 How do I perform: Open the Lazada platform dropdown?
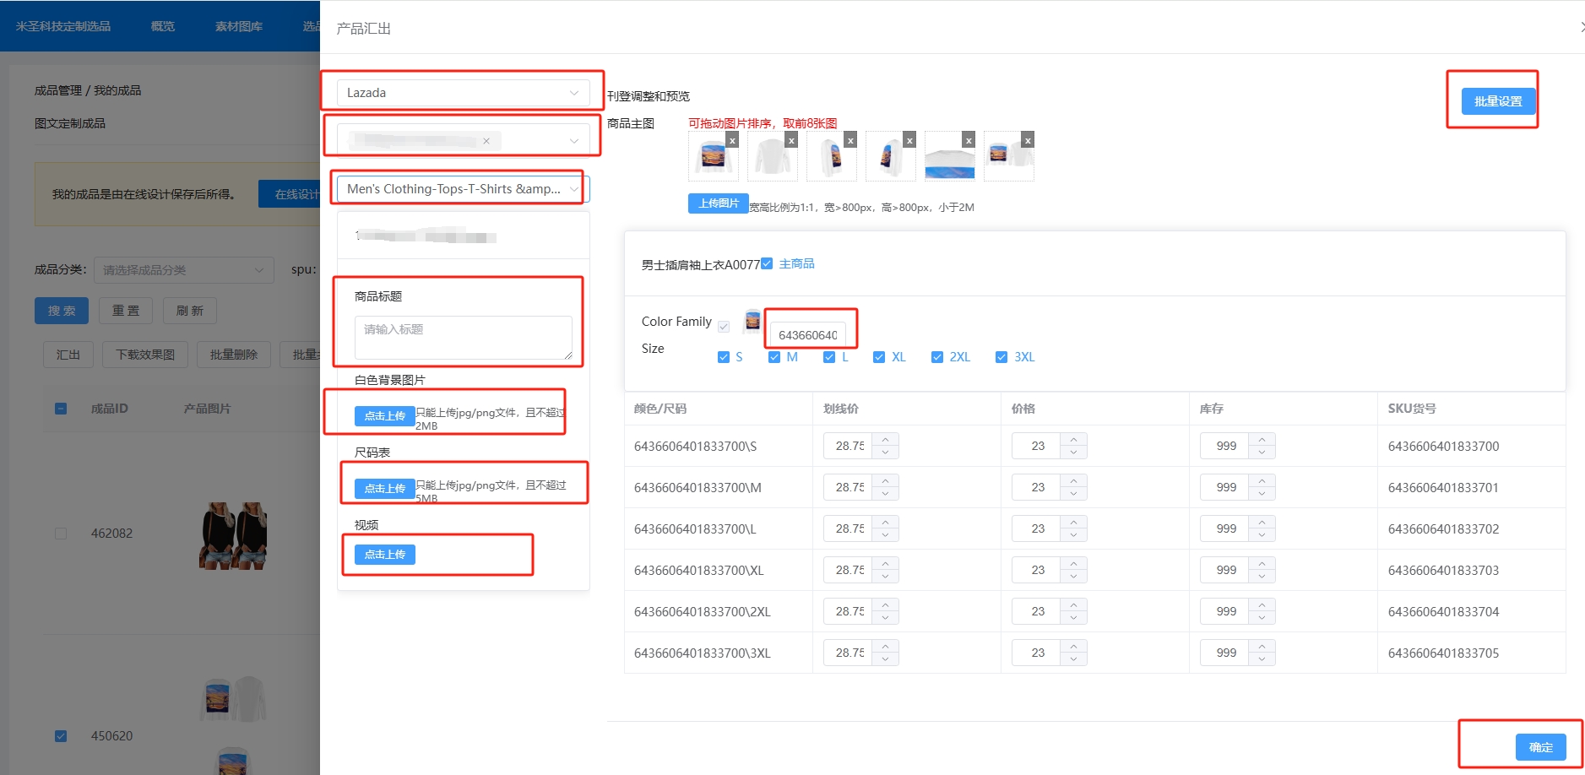coord(463,93)
